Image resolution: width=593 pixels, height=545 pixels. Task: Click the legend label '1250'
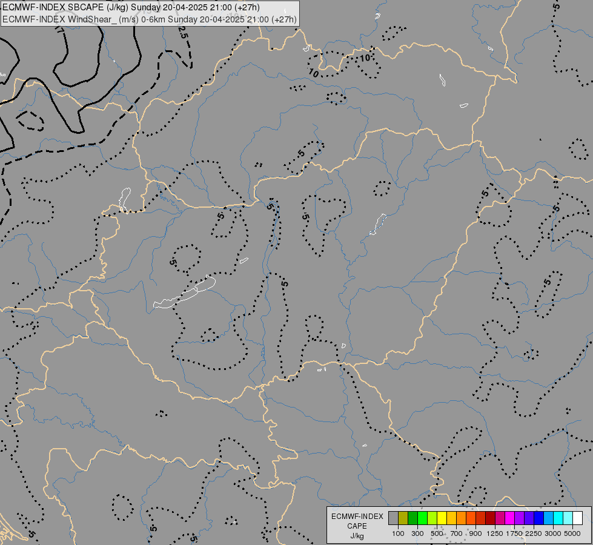point(495,533)
